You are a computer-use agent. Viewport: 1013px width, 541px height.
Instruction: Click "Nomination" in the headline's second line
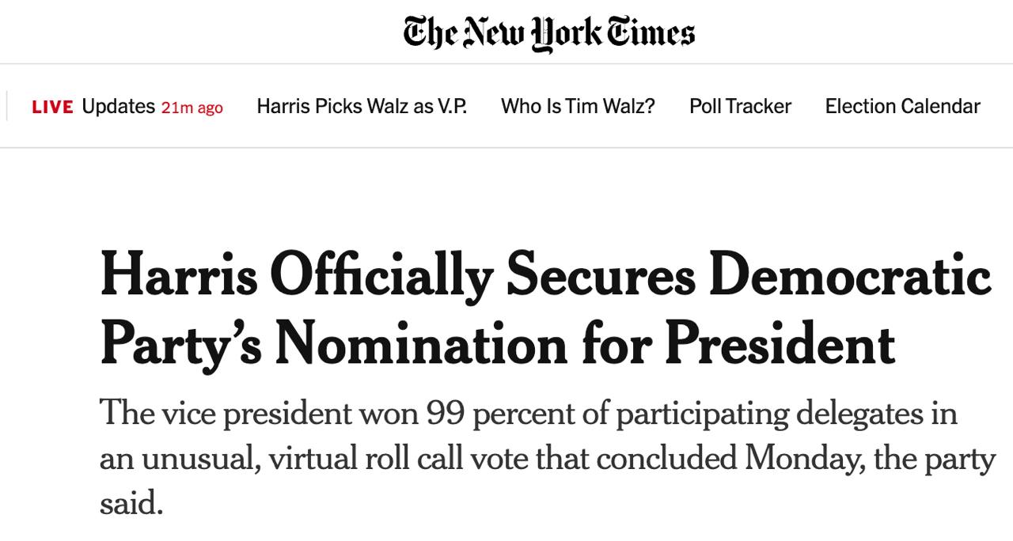(x=421, y=343)
